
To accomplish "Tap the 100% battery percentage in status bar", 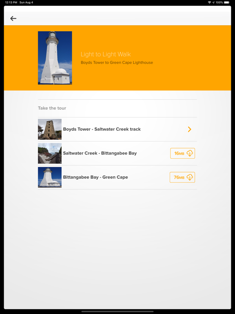I will (219, 2).
